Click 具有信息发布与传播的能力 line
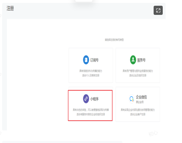182x143 pixels. click(91, 71)
